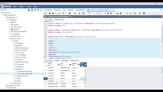Switch to the SQL tab

click(64, 10)
